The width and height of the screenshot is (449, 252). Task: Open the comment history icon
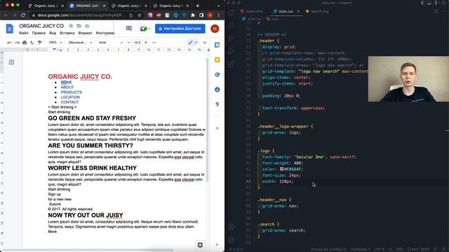[x=129, y=28]
